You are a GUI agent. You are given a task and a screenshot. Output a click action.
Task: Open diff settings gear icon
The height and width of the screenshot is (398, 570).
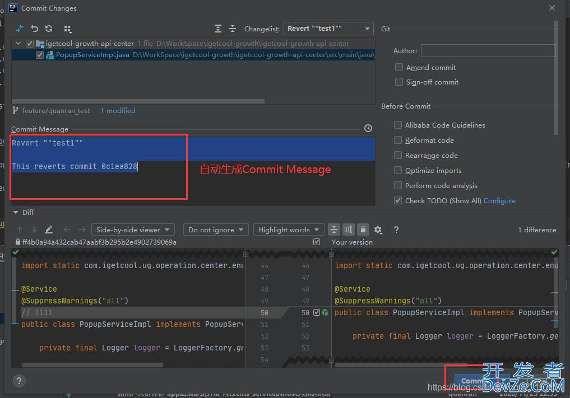[x=378, y=230]
